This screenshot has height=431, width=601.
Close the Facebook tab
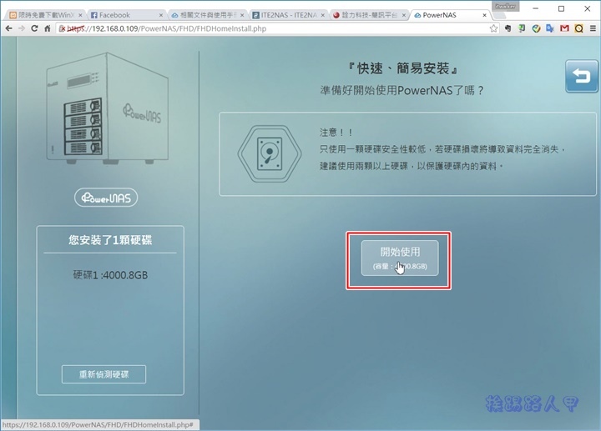click(x=161, y=15)
